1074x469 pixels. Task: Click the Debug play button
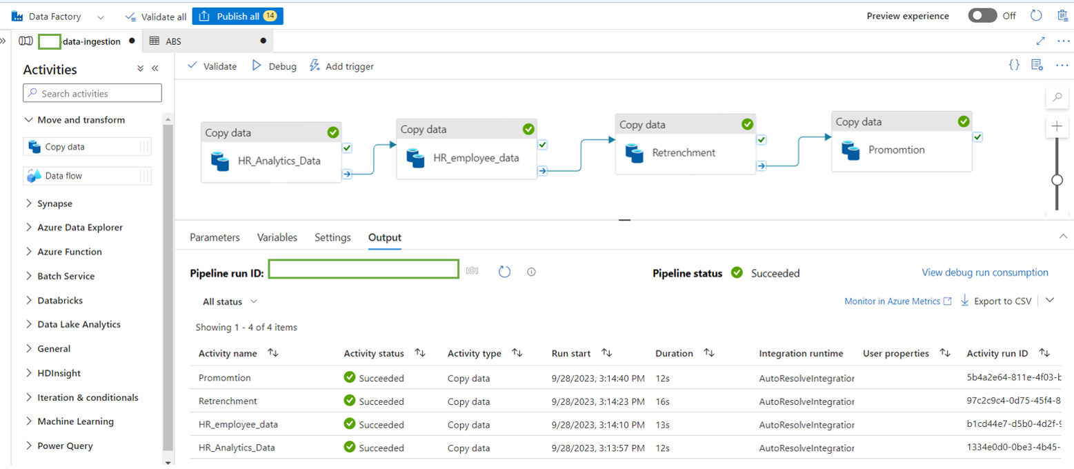pos(274,66)
